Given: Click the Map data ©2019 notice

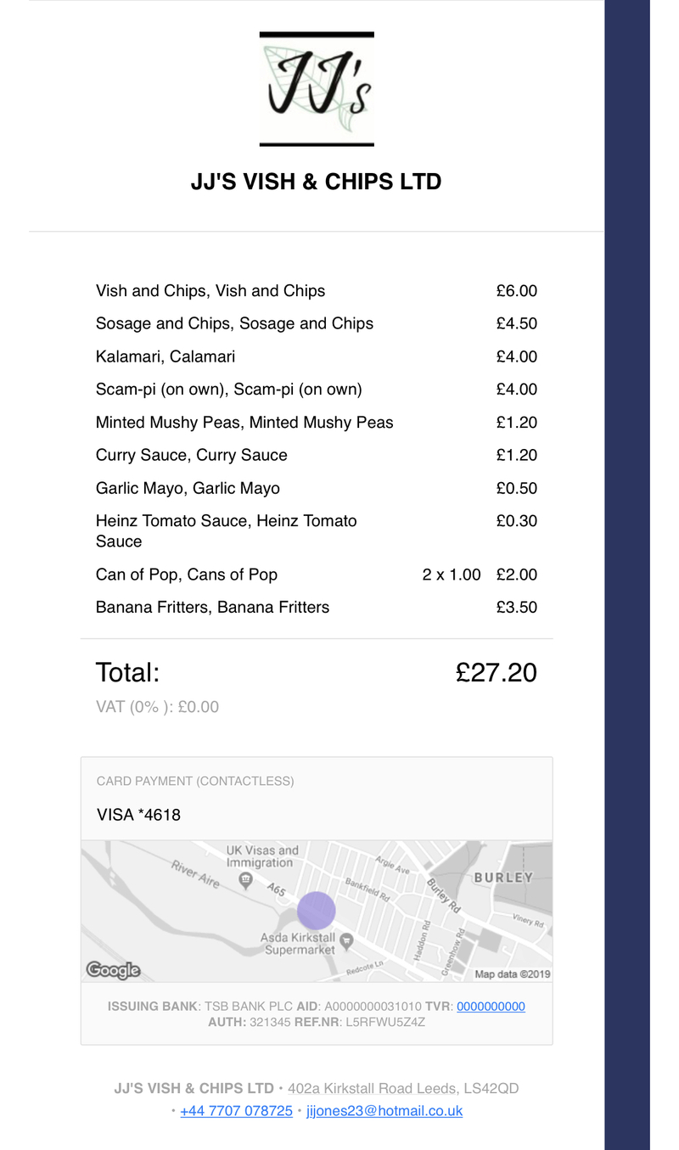Looking at the screenshot, I should pyautogui.click(x=512, y=974).
